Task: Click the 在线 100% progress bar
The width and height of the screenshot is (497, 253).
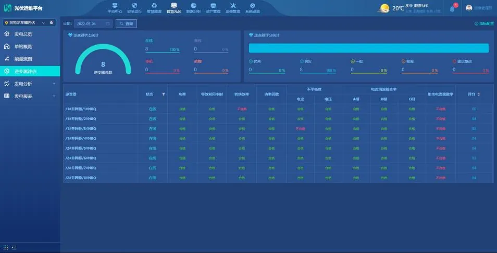Action: 163,52
